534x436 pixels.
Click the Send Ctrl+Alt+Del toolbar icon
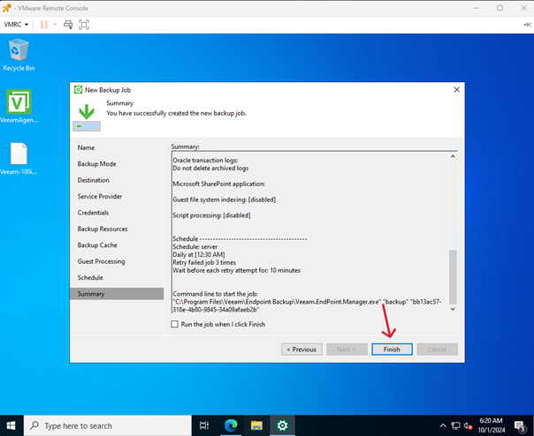(68, 24)
